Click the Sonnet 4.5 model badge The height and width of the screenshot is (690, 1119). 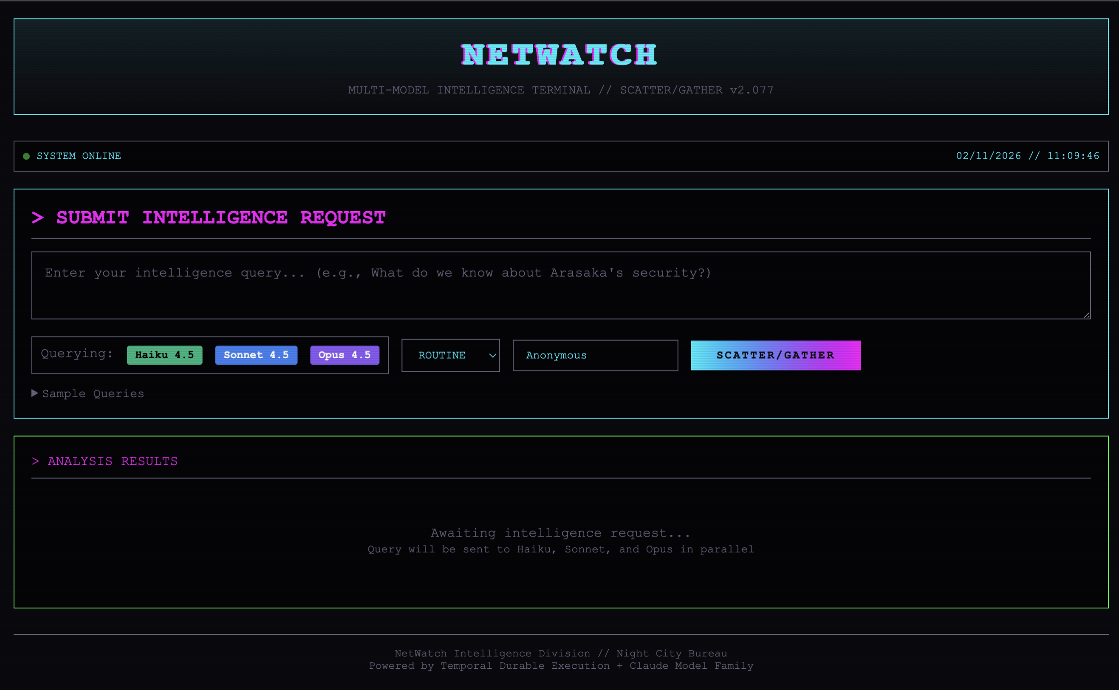[x=256, y=355]
